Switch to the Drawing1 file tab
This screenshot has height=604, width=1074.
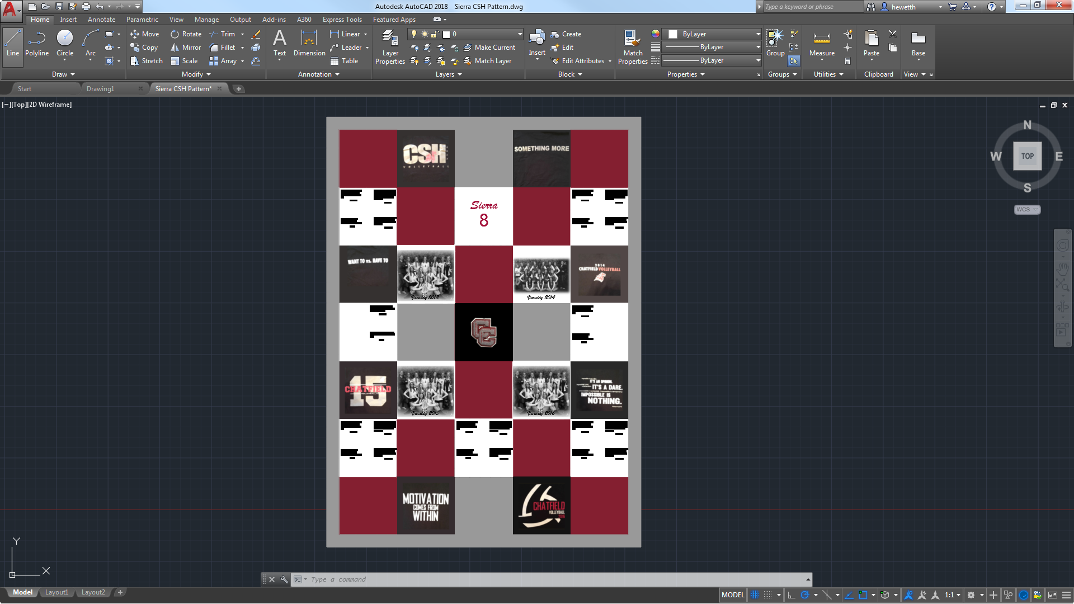click(101, 88)
